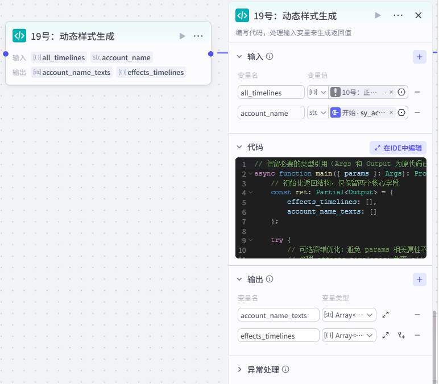Viewport: 439px width, 384px height.
Task: Edit the account_name input name field
Action: pos(271,112)
